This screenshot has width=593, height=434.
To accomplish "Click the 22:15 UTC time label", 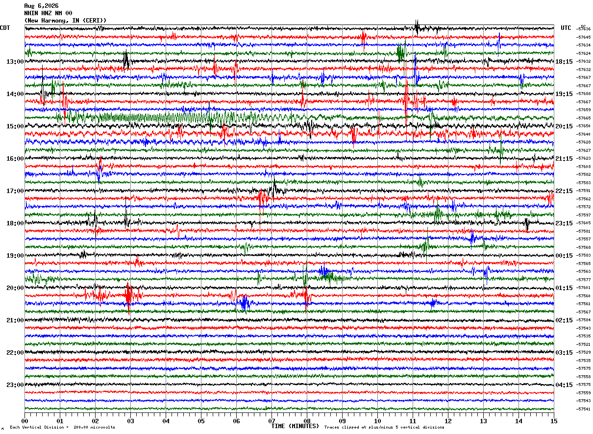I will click(x=564, y=191).
